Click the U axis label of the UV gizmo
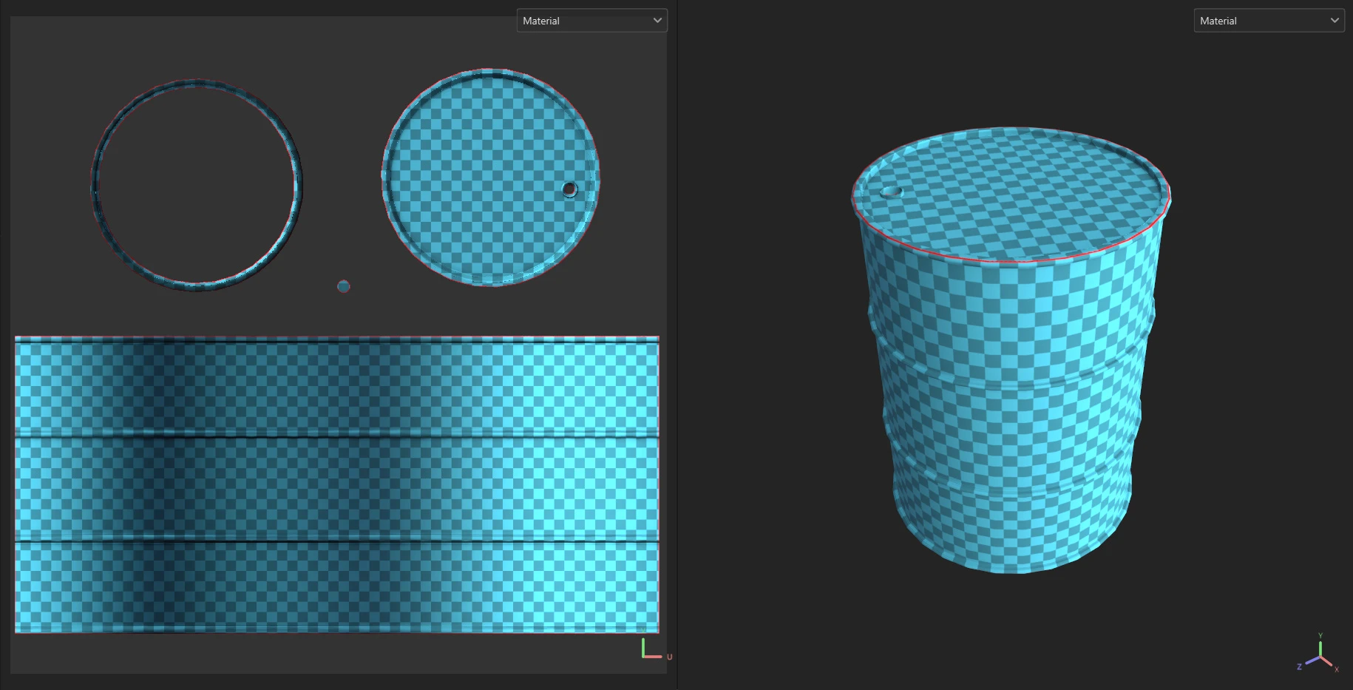This screenshot has width=1353, height=690. click(x=669, y=657)
